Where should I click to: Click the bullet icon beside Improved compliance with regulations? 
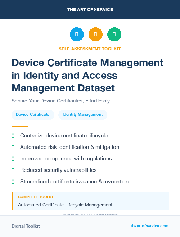tap(13, 159)
